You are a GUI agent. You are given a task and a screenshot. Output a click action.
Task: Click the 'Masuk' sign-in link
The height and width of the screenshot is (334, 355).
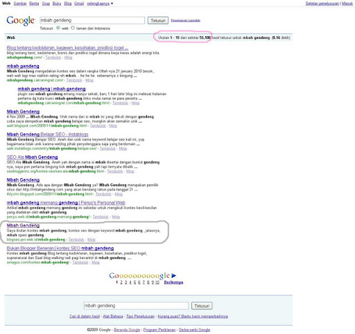pyautogui.click(x=347, y=3)
